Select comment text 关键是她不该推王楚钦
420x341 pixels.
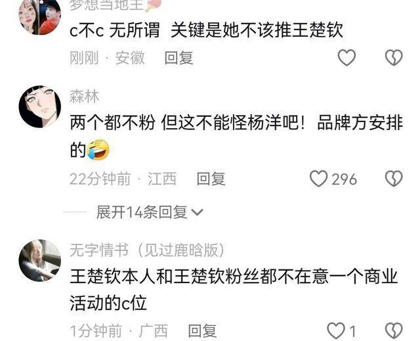tap(257, 30)
